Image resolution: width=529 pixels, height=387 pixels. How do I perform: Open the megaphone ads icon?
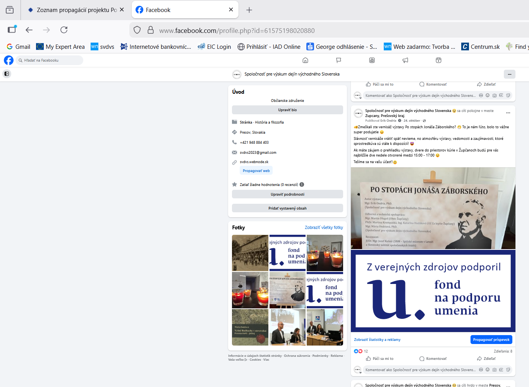point(405,60)
